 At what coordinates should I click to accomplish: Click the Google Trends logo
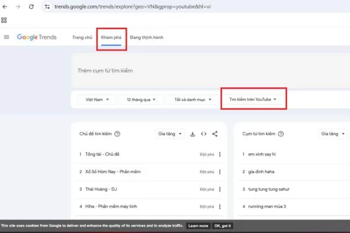37,37
